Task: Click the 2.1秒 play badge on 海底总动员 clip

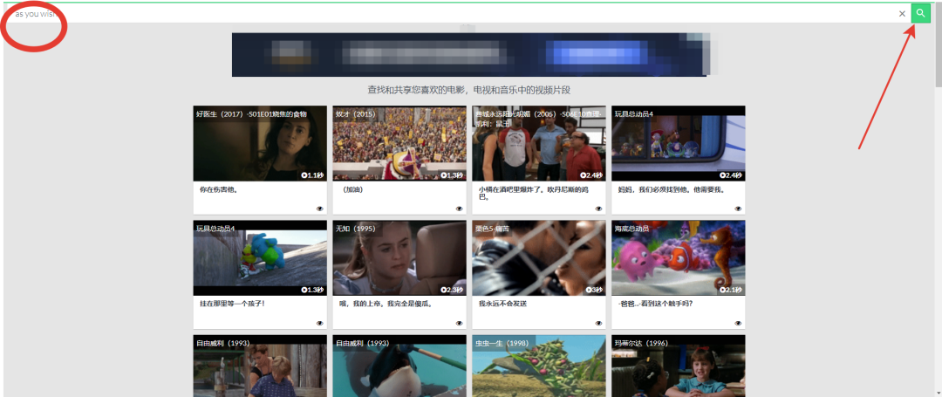Action: click(731, 290)
